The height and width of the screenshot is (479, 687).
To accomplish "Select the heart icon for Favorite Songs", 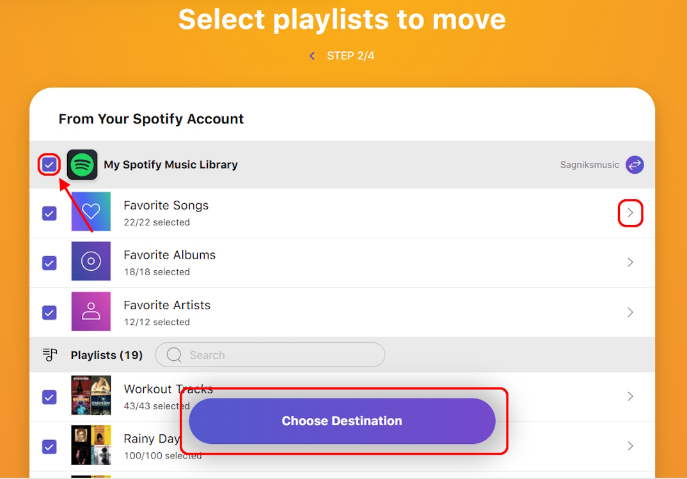I will pyautogui.click(x=91, y=211).
